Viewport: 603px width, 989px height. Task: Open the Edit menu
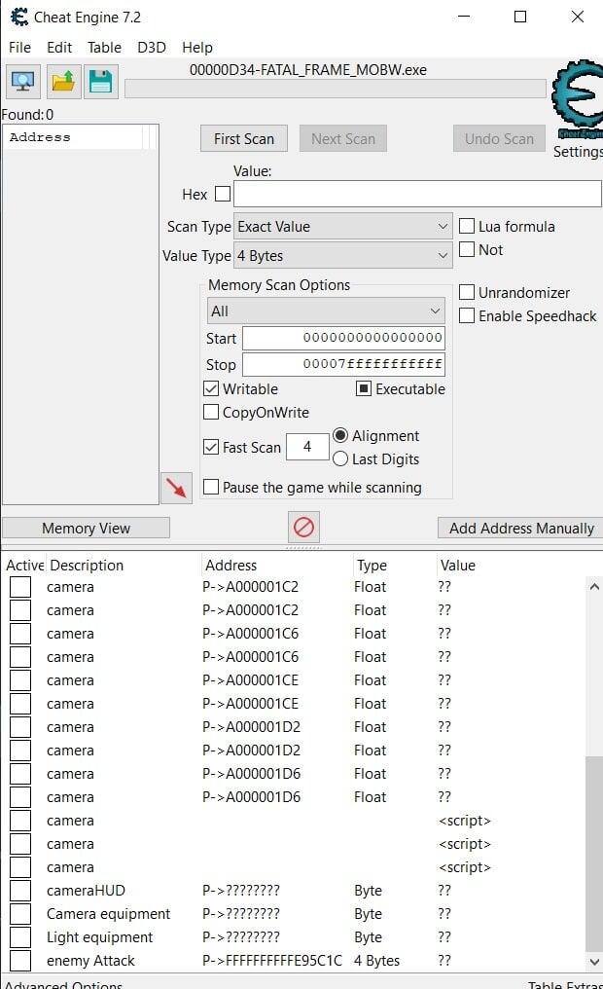click(59, 48)
